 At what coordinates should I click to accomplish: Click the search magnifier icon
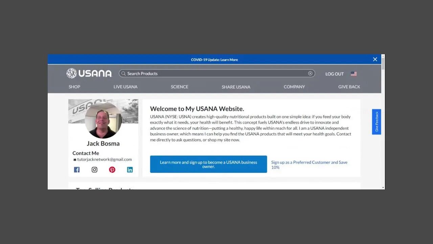tap(123, 74)
